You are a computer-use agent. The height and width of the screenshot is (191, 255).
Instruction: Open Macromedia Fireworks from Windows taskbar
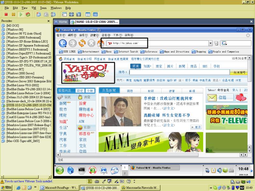(x=140, y=188)
